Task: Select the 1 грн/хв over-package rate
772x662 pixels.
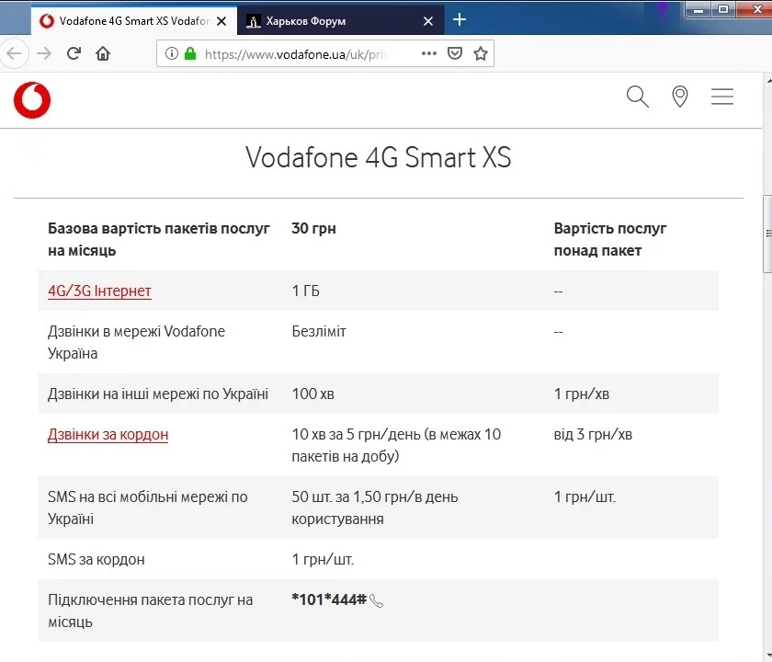Action: [582, 394]
